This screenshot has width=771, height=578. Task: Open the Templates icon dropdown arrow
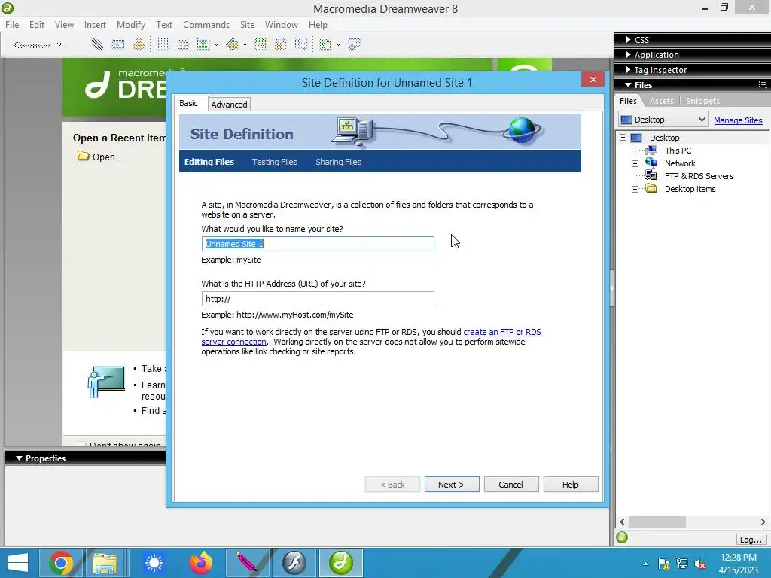(x=338, y=44)
